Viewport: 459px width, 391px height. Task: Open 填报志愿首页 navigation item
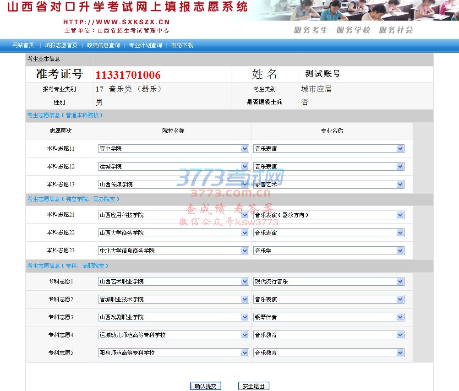61,45
